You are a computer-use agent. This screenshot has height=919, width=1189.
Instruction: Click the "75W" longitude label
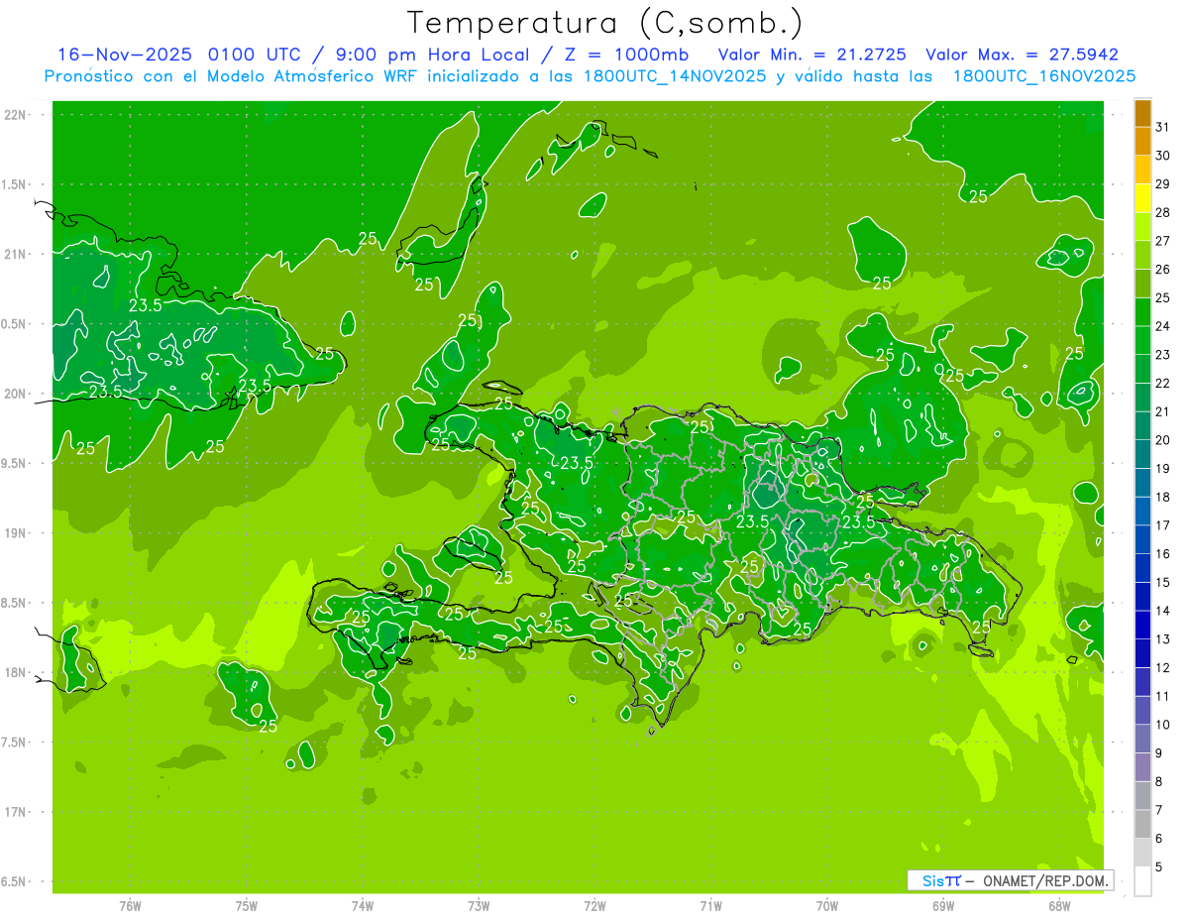[247, 906]
